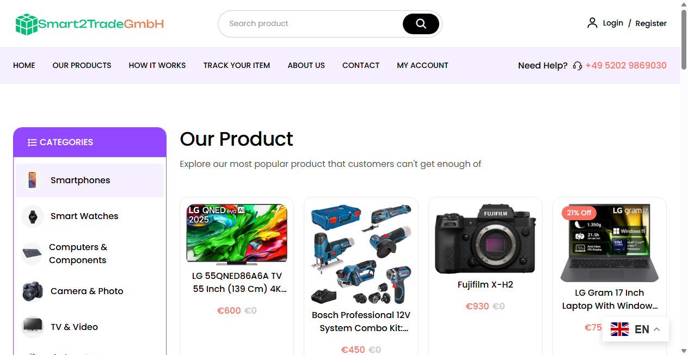This screenshot has width=688, height=355.
Task: Open the OUR PRODUCTS menu item
Action: [82, 65]
